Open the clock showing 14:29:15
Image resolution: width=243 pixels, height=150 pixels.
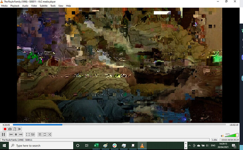pos(223,145)
